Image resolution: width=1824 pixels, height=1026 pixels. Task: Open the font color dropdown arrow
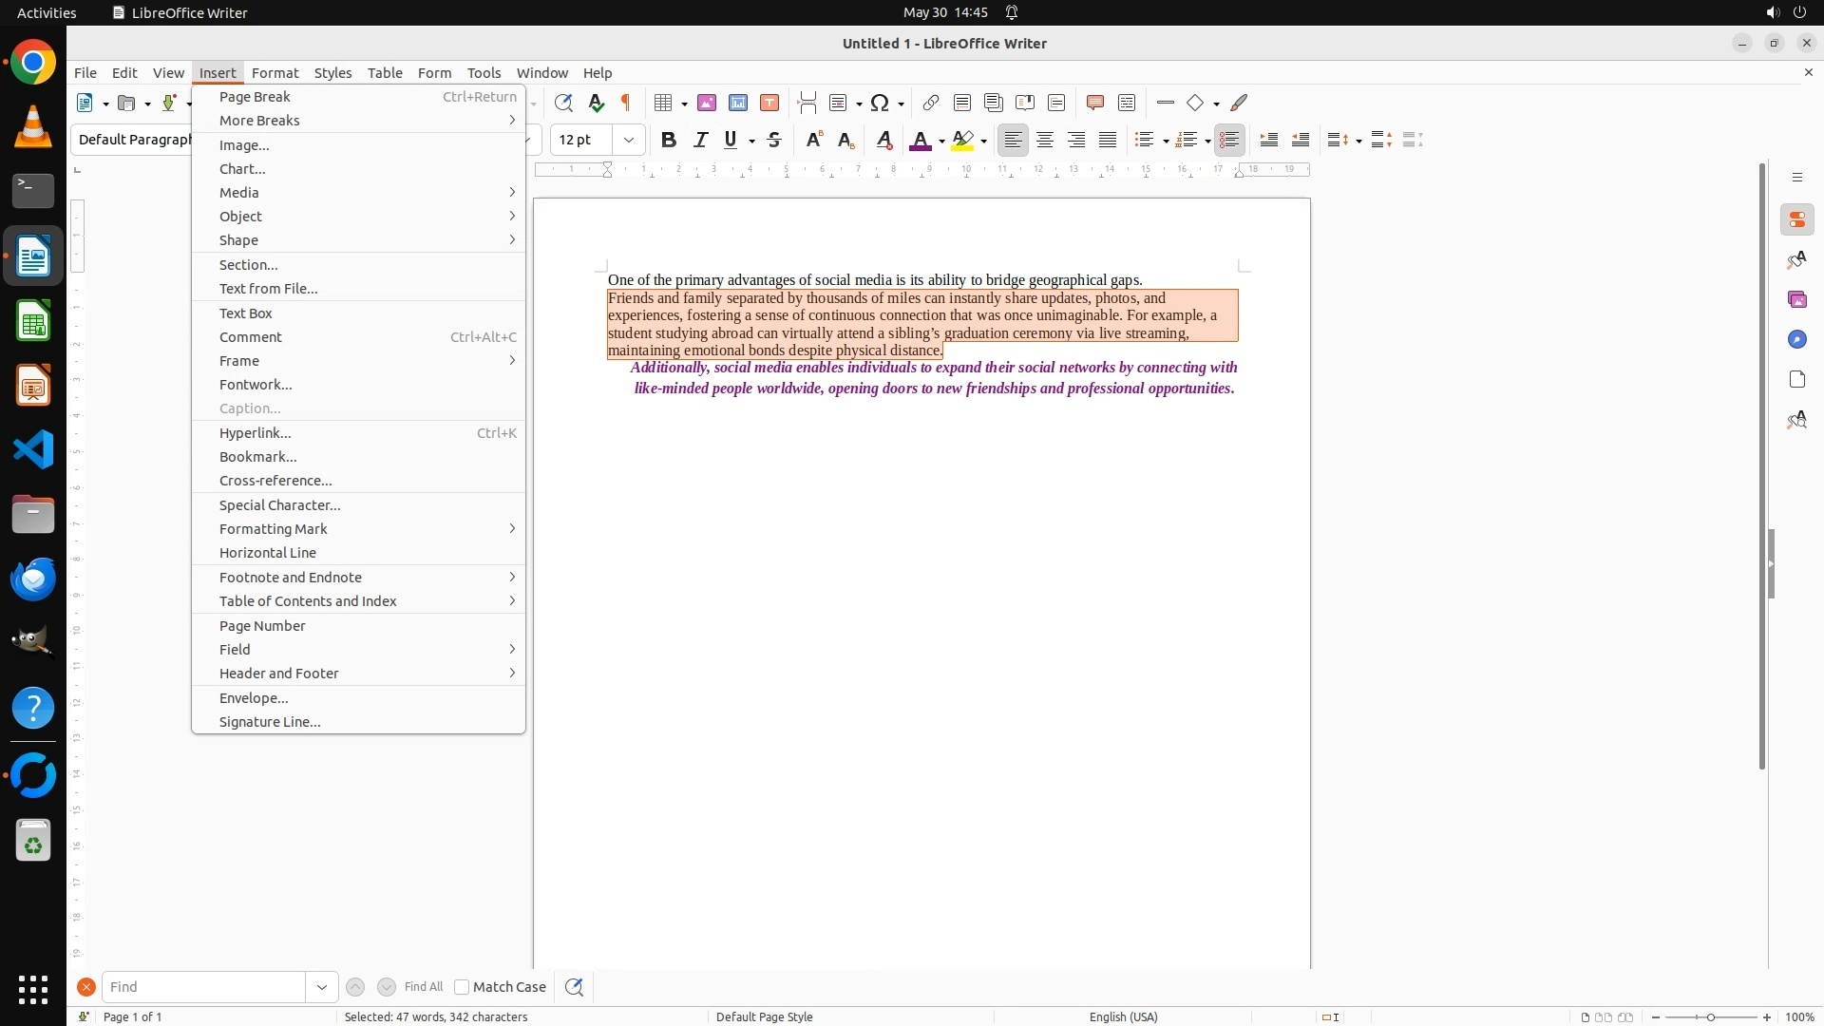click(x=941, y=141)
